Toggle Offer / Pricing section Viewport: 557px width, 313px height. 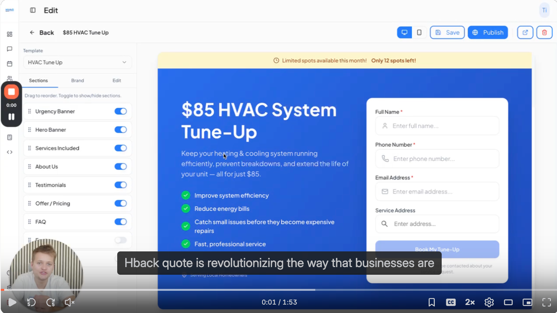pyautogui.click(x=121, y=203)
